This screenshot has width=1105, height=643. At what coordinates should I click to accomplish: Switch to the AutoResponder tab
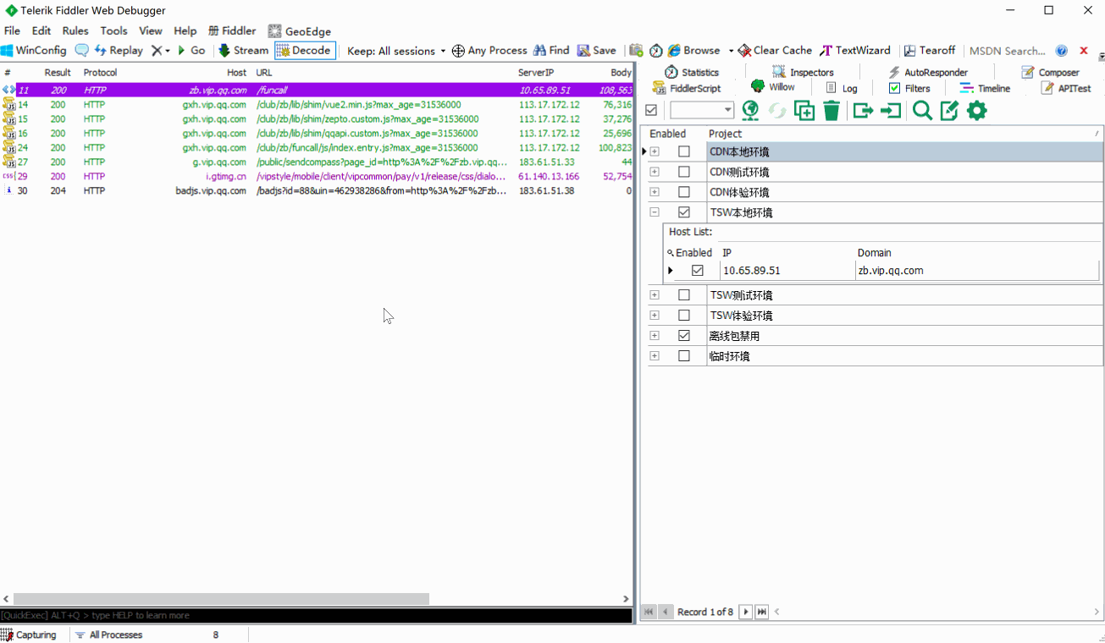[x=936, y=71]
